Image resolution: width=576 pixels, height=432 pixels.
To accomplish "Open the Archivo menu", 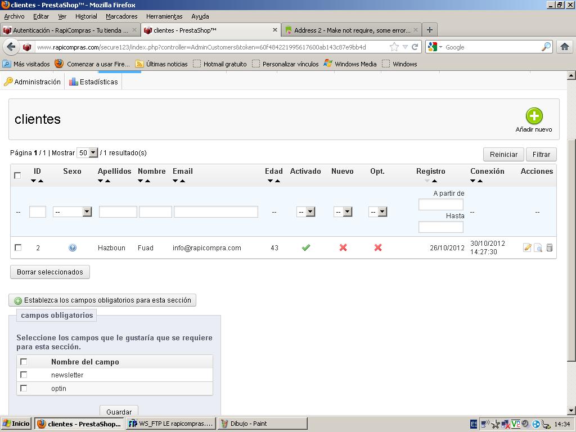I will [14, 16].
